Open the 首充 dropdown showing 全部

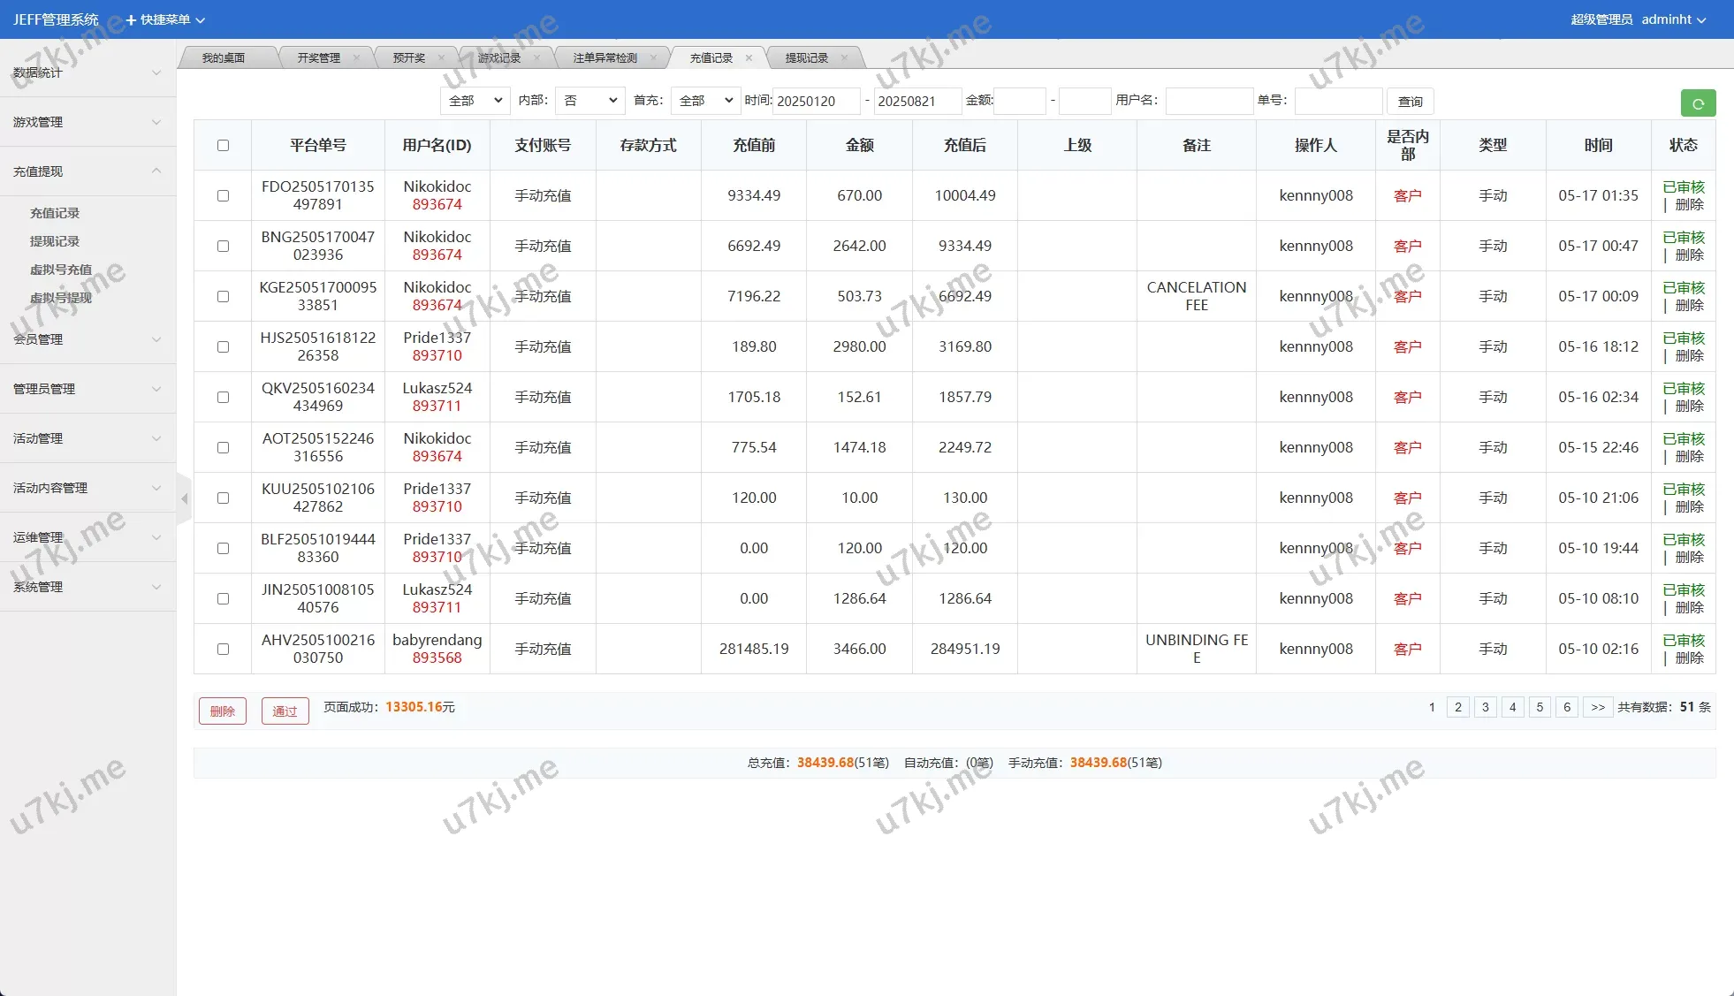[705, 101]
